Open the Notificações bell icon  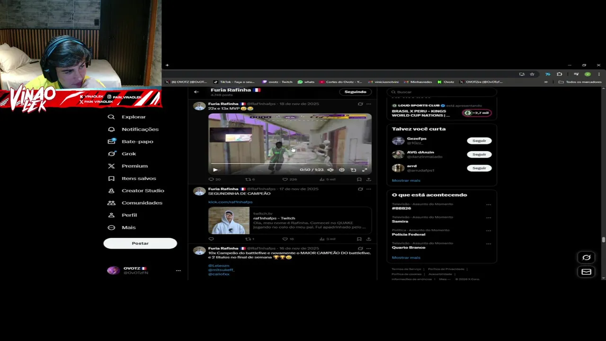(111, 129)
